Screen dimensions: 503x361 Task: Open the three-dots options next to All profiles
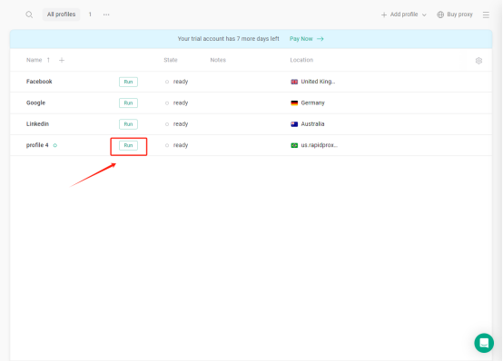106,15
